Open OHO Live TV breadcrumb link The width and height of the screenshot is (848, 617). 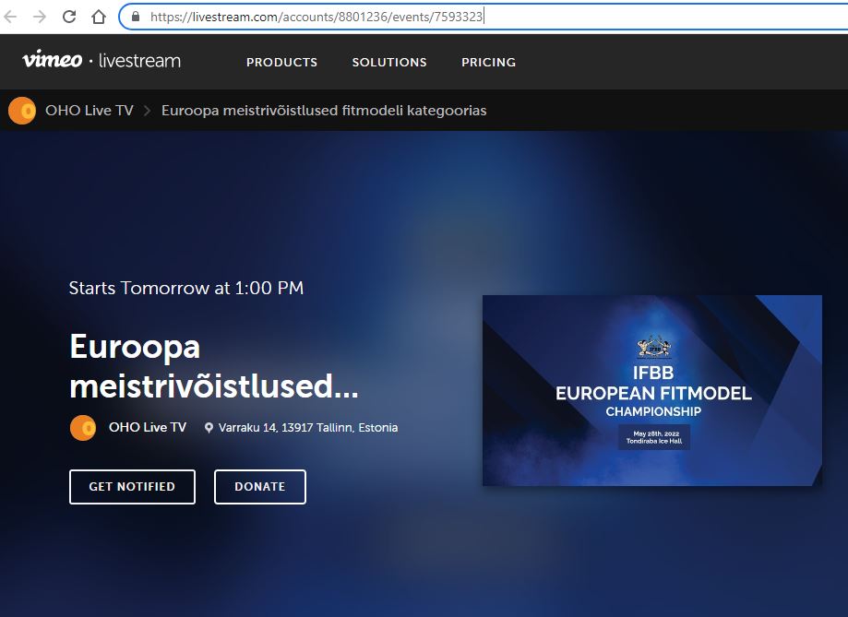(x=90, y=111)
